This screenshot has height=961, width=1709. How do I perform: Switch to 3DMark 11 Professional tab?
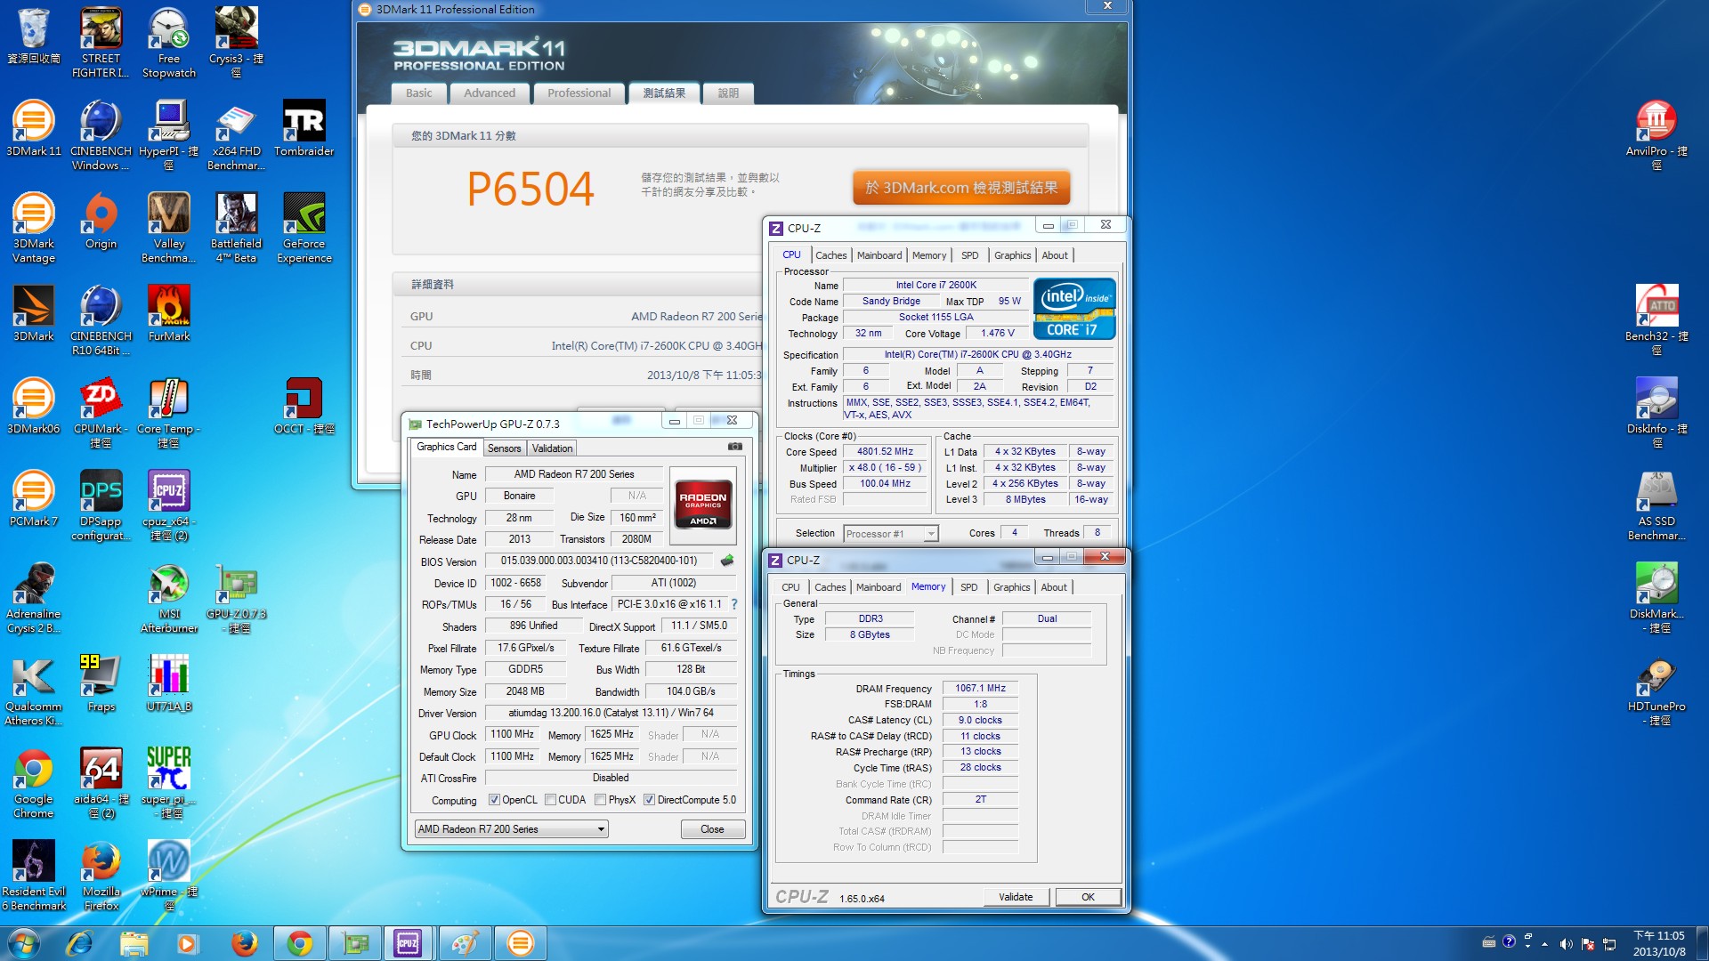[x=579, y=93]
